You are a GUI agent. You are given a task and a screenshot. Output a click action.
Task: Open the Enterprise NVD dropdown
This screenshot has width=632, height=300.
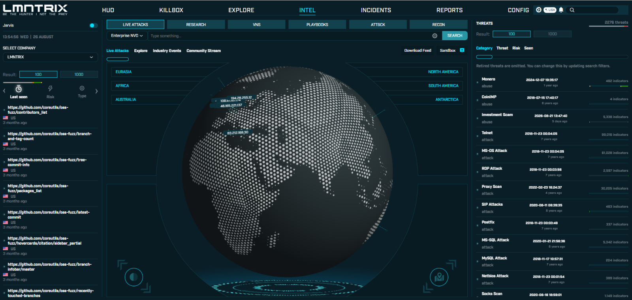point(127,36)
